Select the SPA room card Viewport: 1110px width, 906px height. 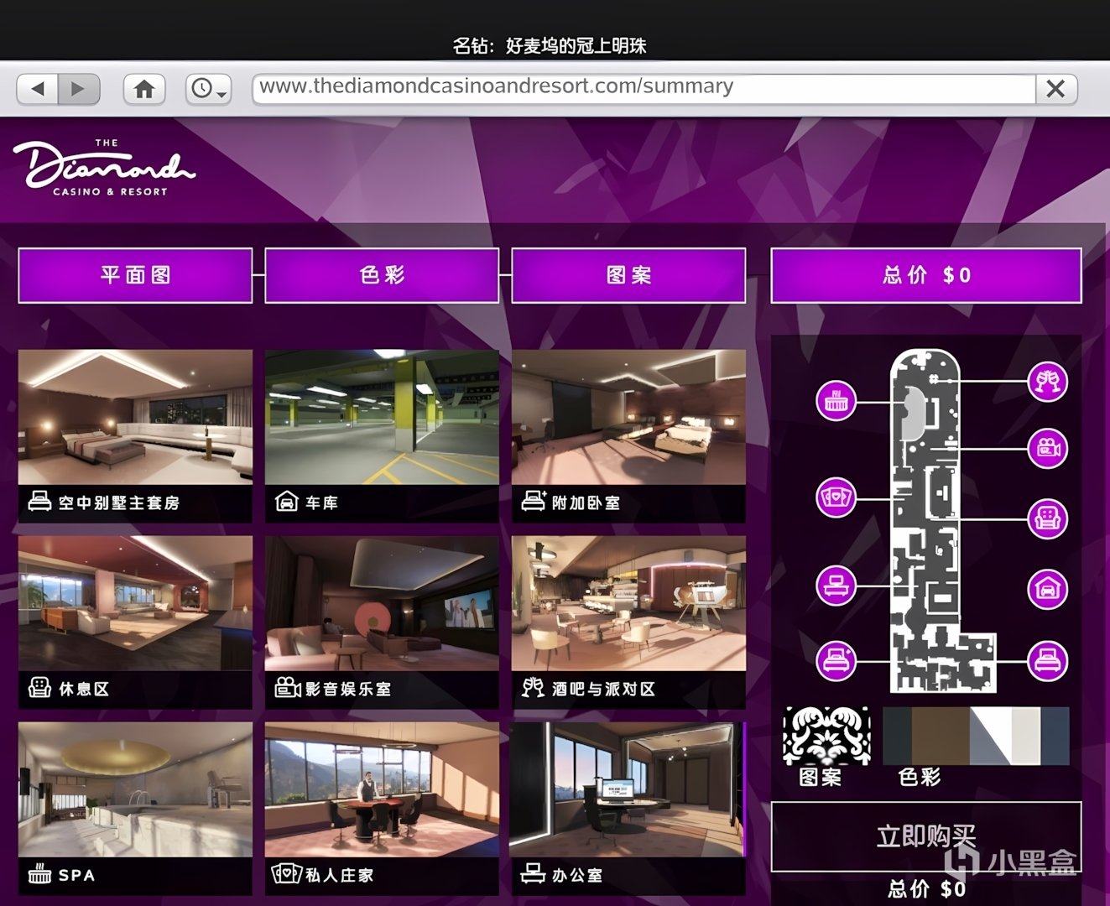[x=135, y=808]
